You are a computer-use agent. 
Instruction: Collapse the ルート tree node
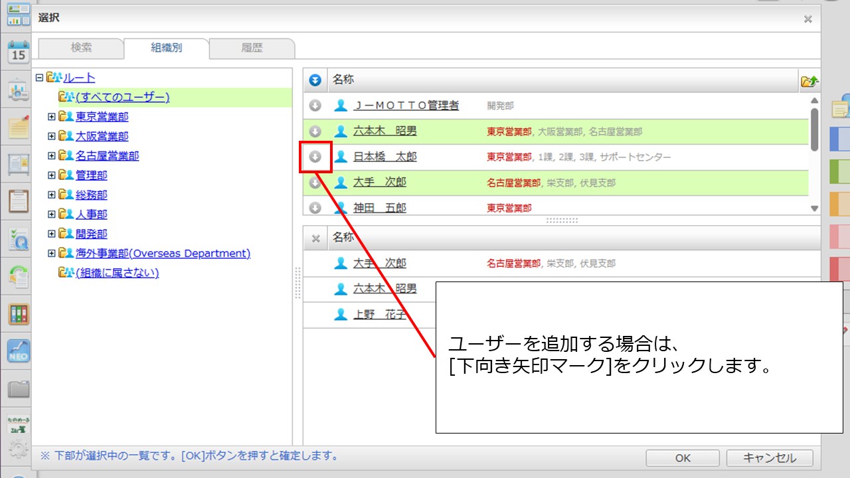(39, 78)
